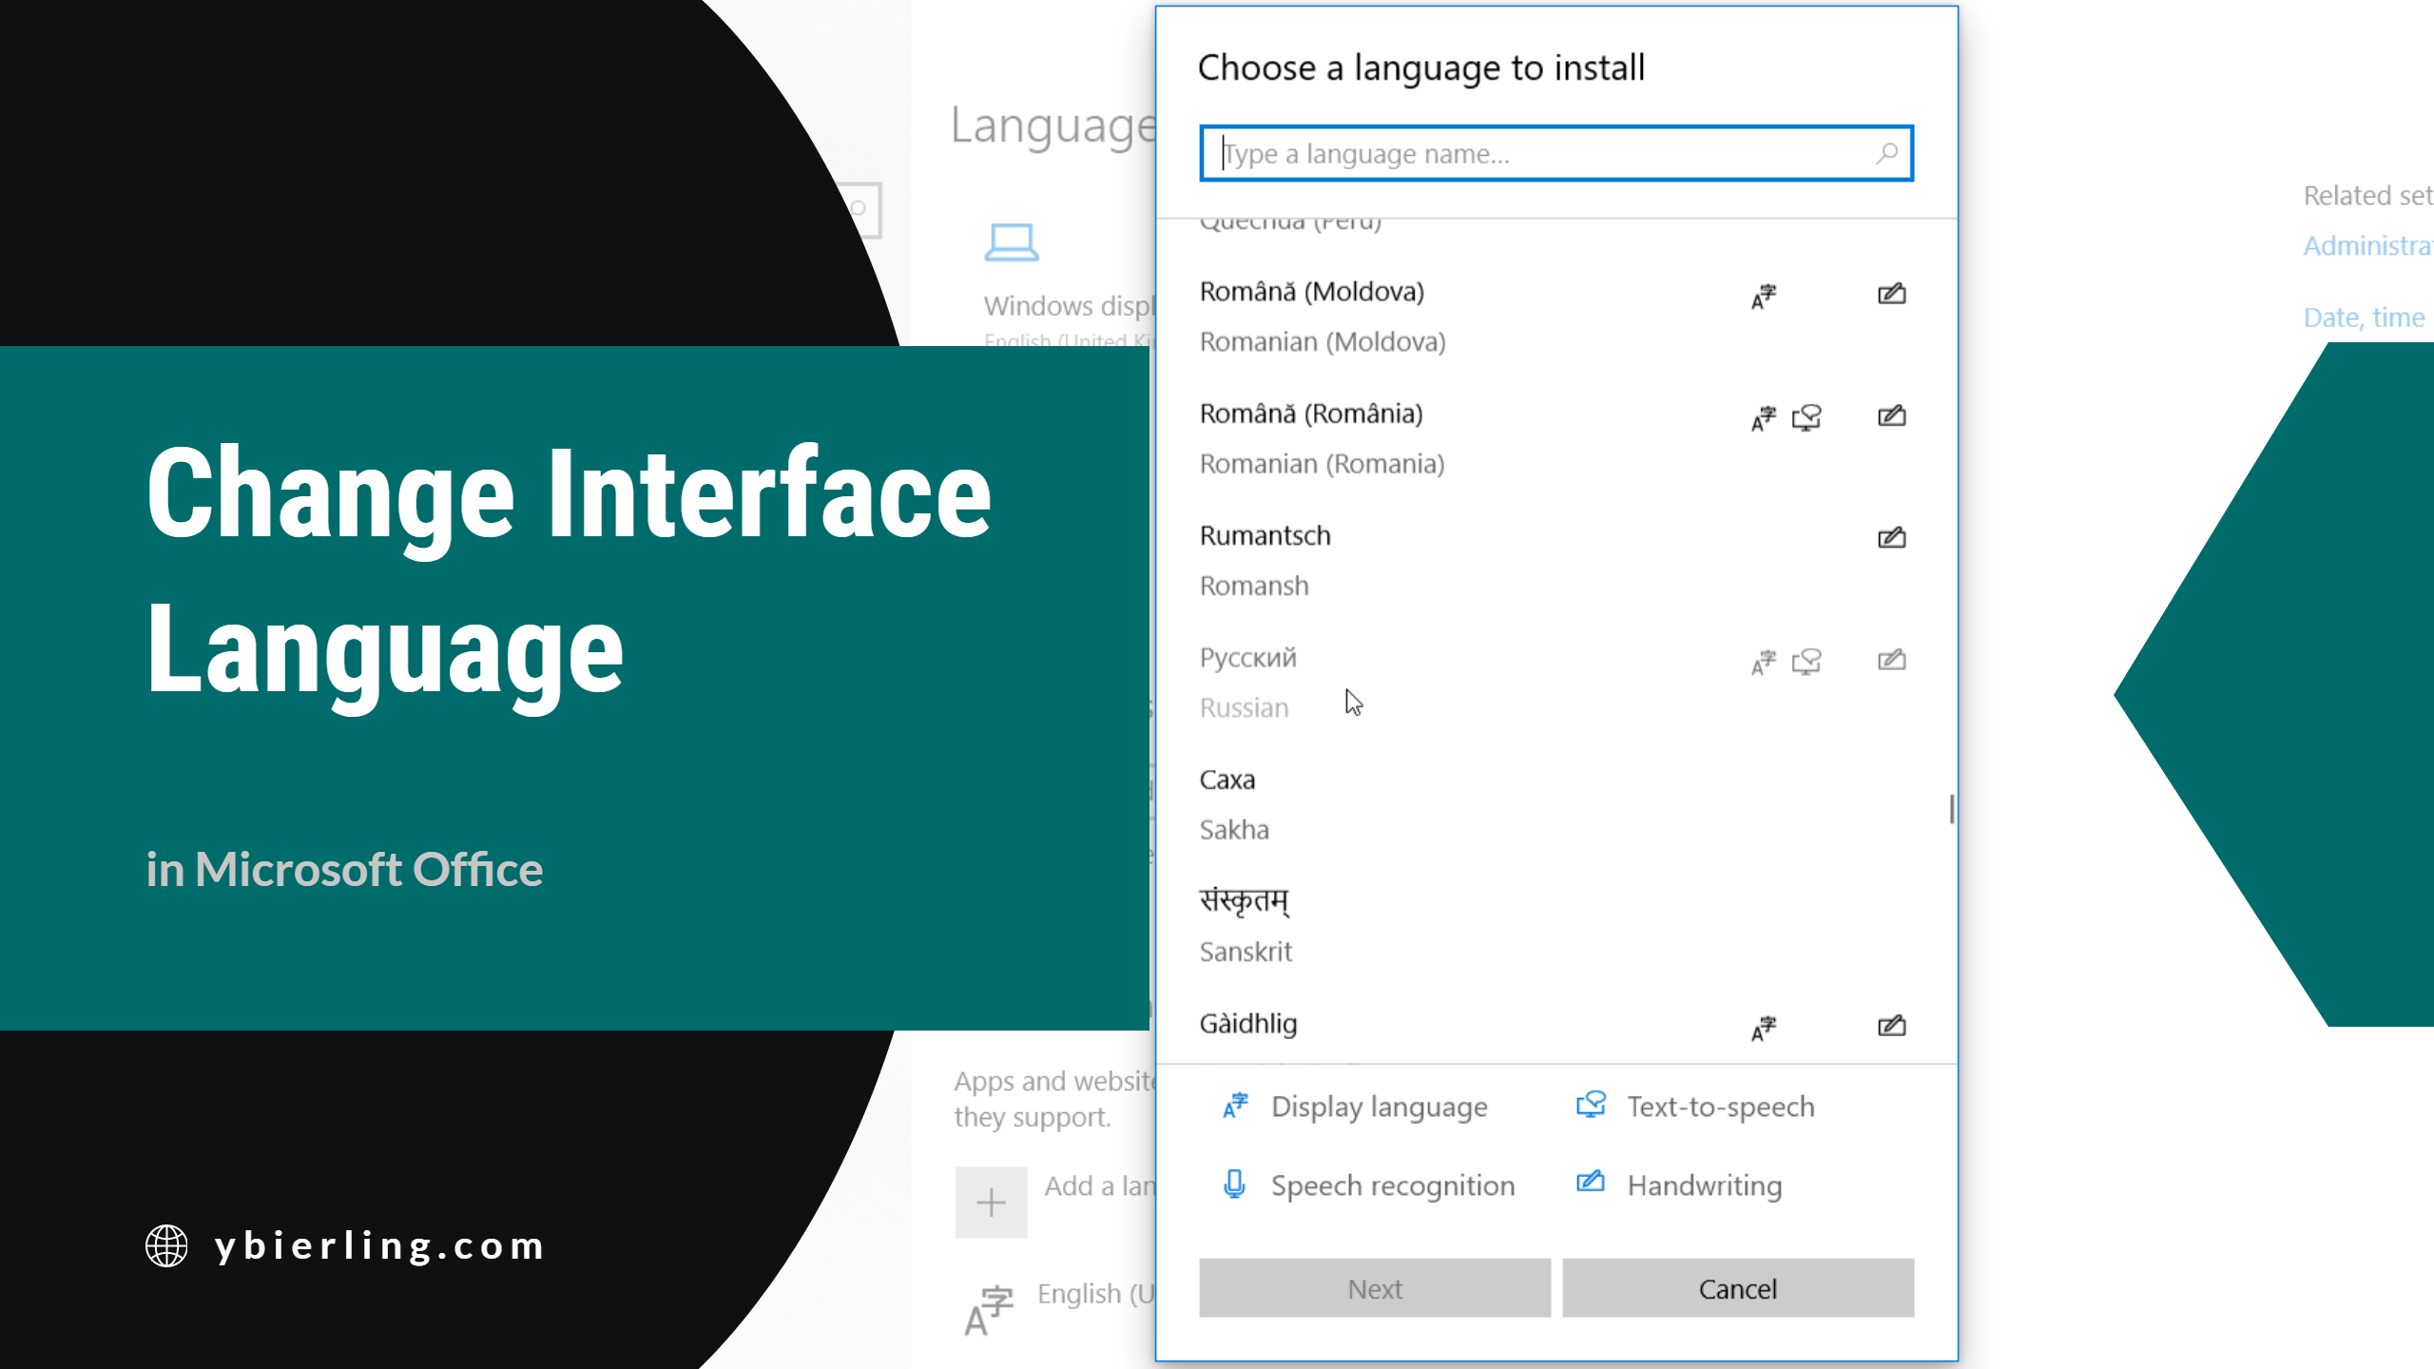
Task: Click display language icon for Română (România)
Action: tap(1764, 417)
